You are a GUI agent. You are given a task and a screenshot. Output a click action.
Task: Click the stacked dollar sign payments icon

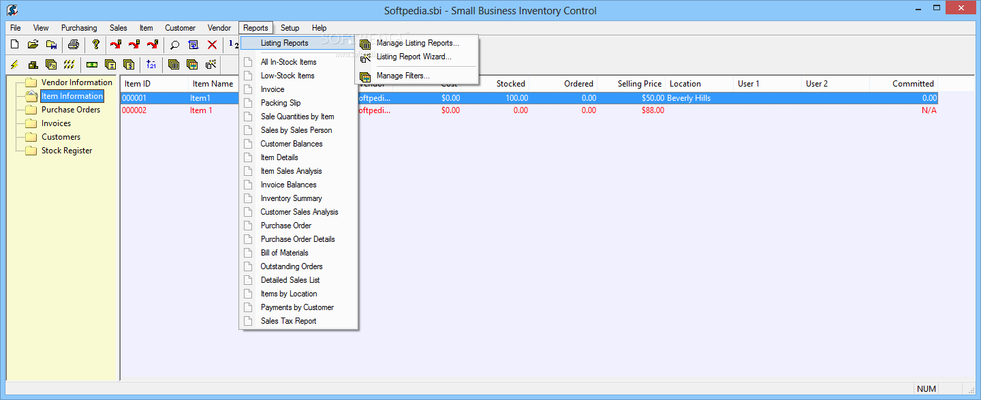[129, 65]
